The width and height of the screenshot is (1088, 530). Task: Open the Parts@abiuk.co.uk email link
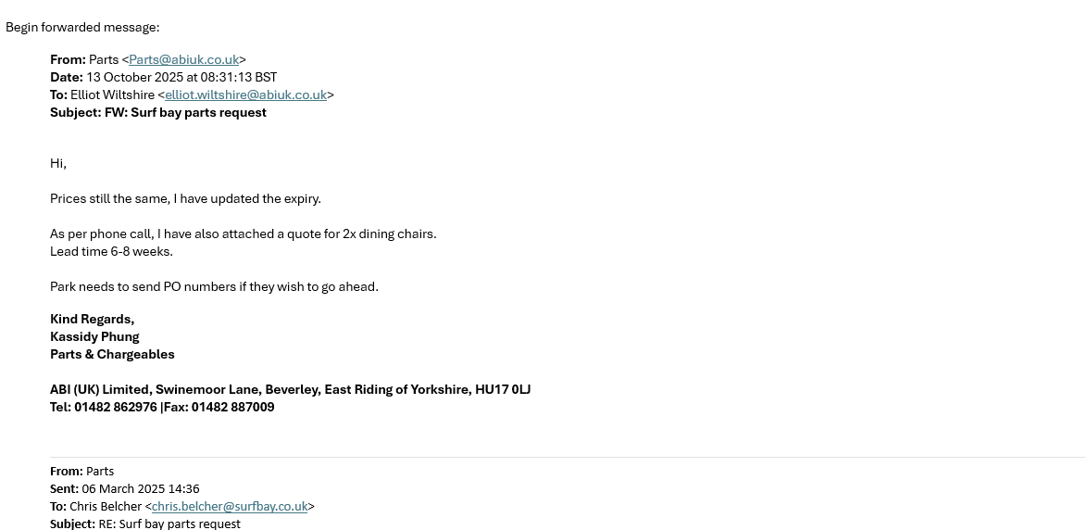[x=183, y=59]
